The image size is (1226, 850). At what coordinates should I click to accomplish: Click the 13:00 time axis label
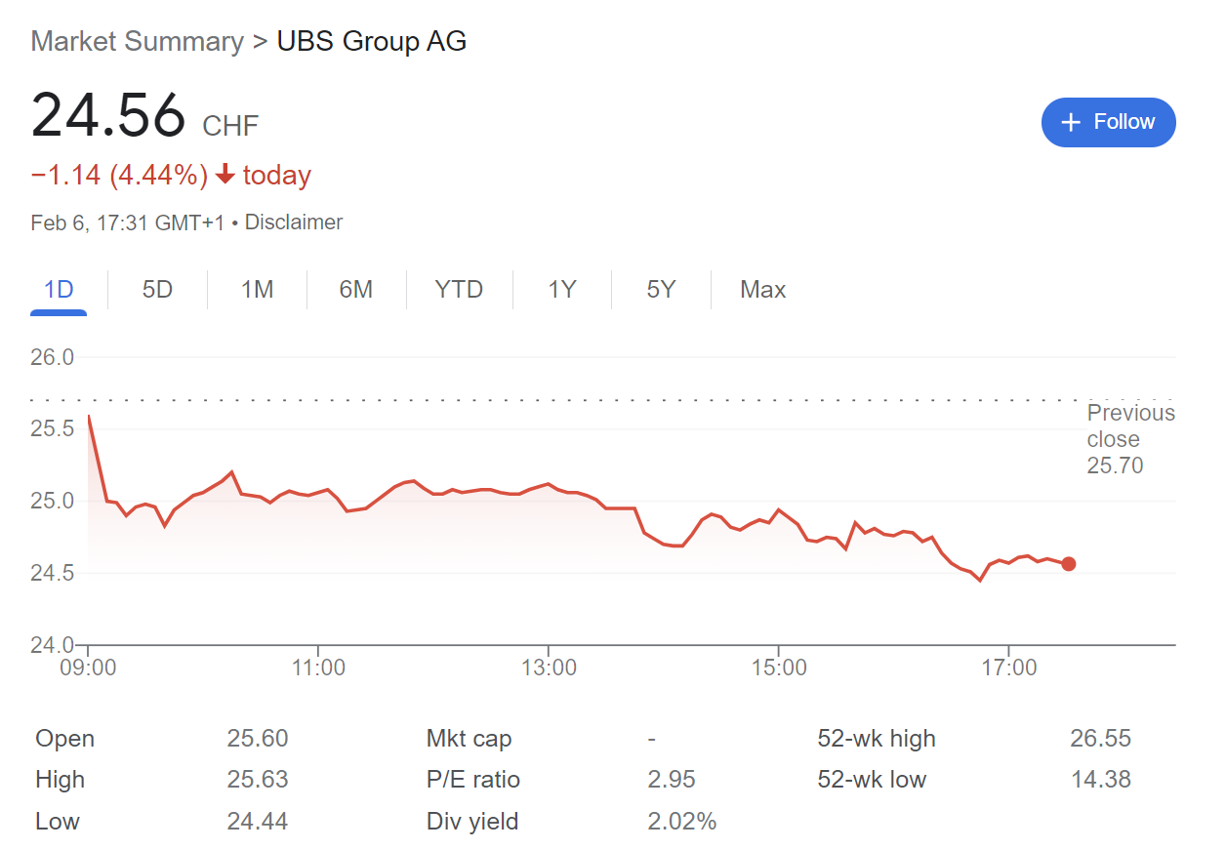click(x=549, y=668)
